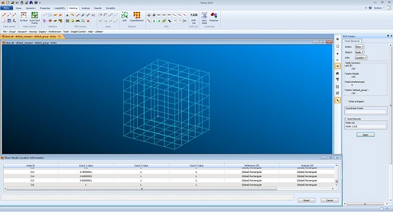Click the block.db viewport document tab
Image resolution: width=393 pixels, height=212 pixels.
point(32,36)
